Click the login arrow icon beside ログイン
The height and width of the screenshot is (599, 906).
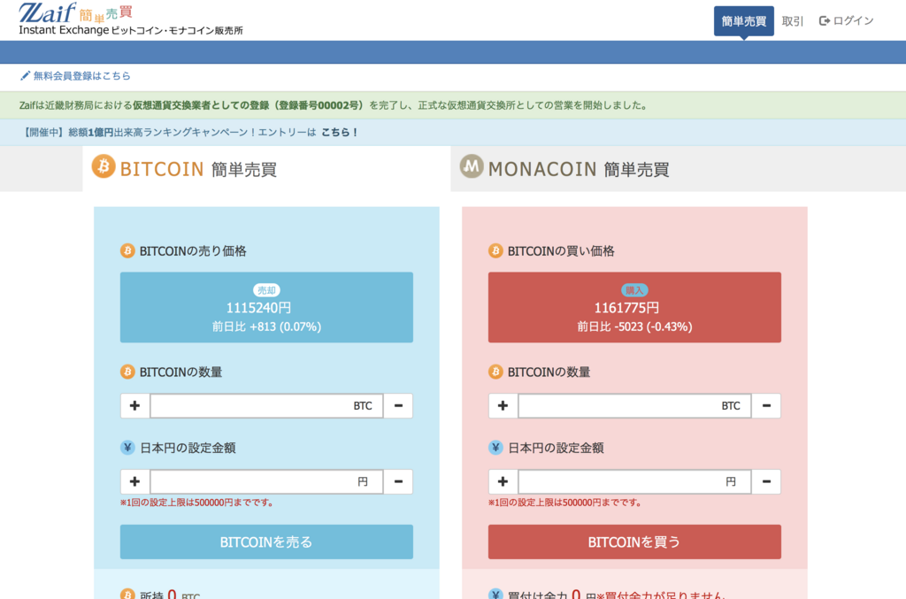coord(825,21)
